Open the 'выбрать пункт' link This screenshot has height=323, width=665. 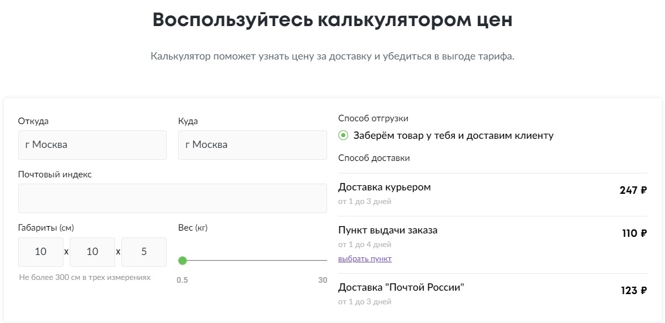pyautogui.click(x=365, y=258)
